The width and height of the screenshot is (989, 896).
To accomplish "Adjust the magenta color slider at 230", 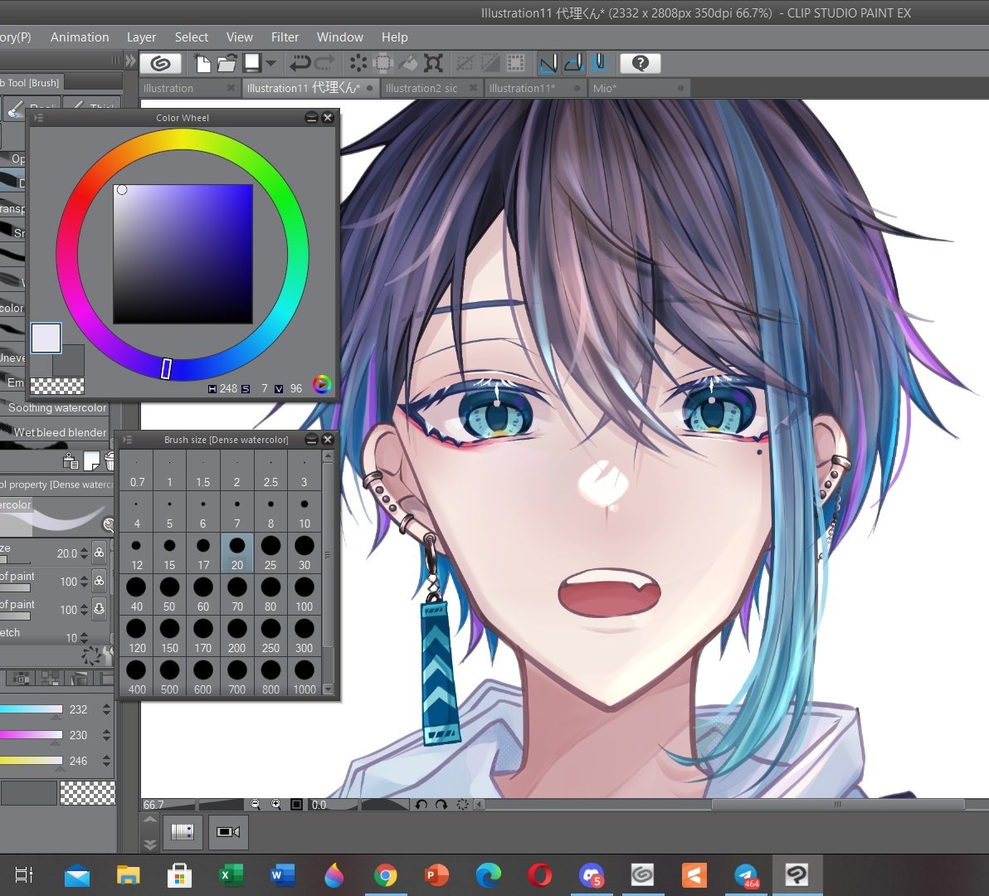I will (x=32, y=734).
